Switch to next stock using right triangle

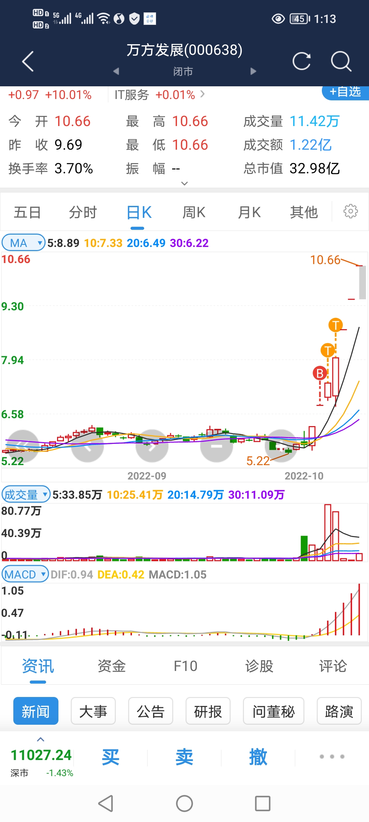(x=253, y=71)
